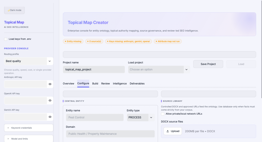Reveal the OpenAI API key with eye icon

pyautogui.click(x=50, y=100)
